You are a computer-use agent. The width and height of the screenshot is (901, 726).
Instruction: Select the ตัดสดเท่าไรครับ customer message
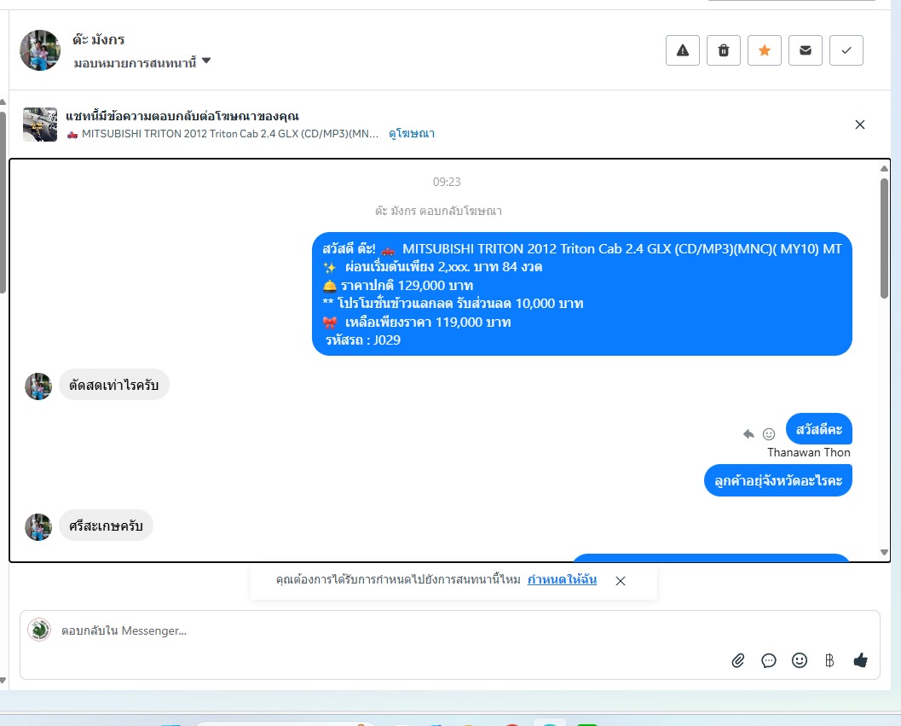(113, 385)
